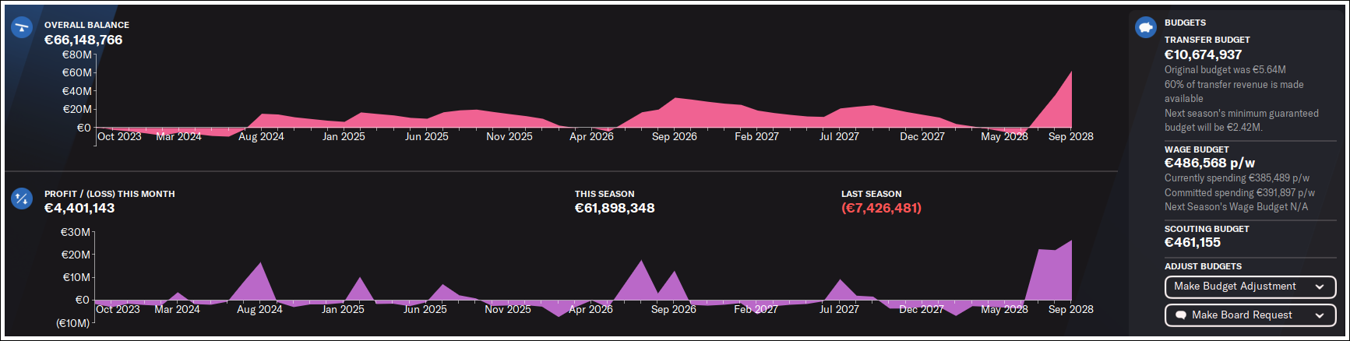1350x341 pixels.
Task: Click the Sep 2026 peak on balance chart
Action: tap(675, 99)
